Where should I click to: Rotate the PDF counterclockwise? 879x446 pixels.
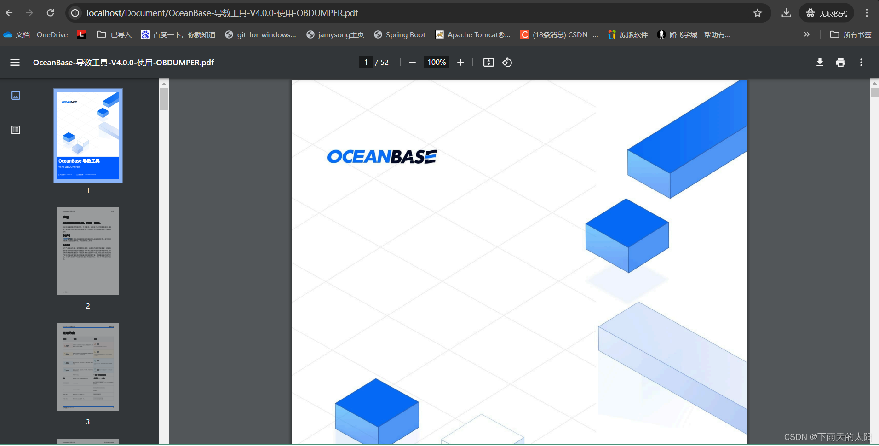pyautogui.click(x=507, y=62)
